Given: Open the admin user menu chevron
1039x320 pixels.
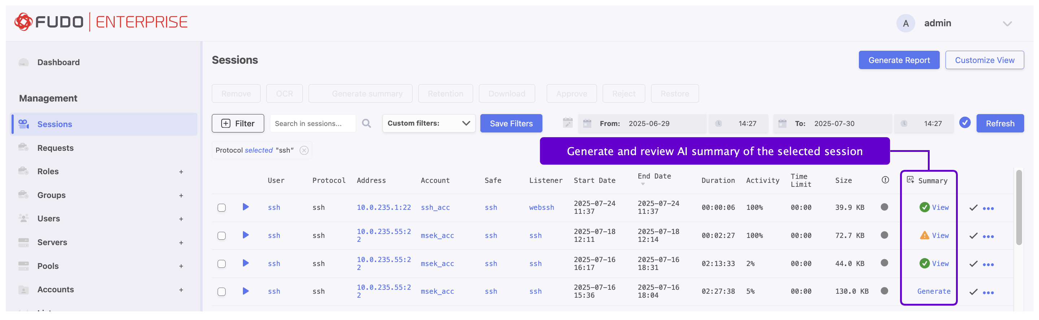Looking at the screenshot, I should (x=1007, y=24).
